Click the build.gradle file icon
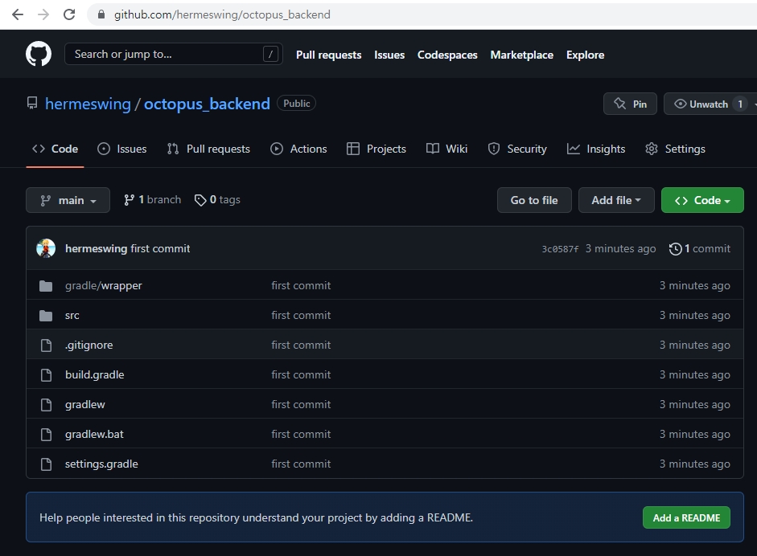 (46, 375)
